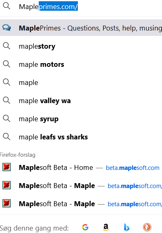
Task: Select the maple syrup suggestion
Action: pyautogui.click(x=81, y=119)
